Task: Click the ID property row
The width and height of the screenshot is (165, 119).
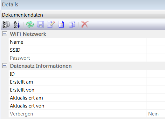Action: tap(87, 74)
